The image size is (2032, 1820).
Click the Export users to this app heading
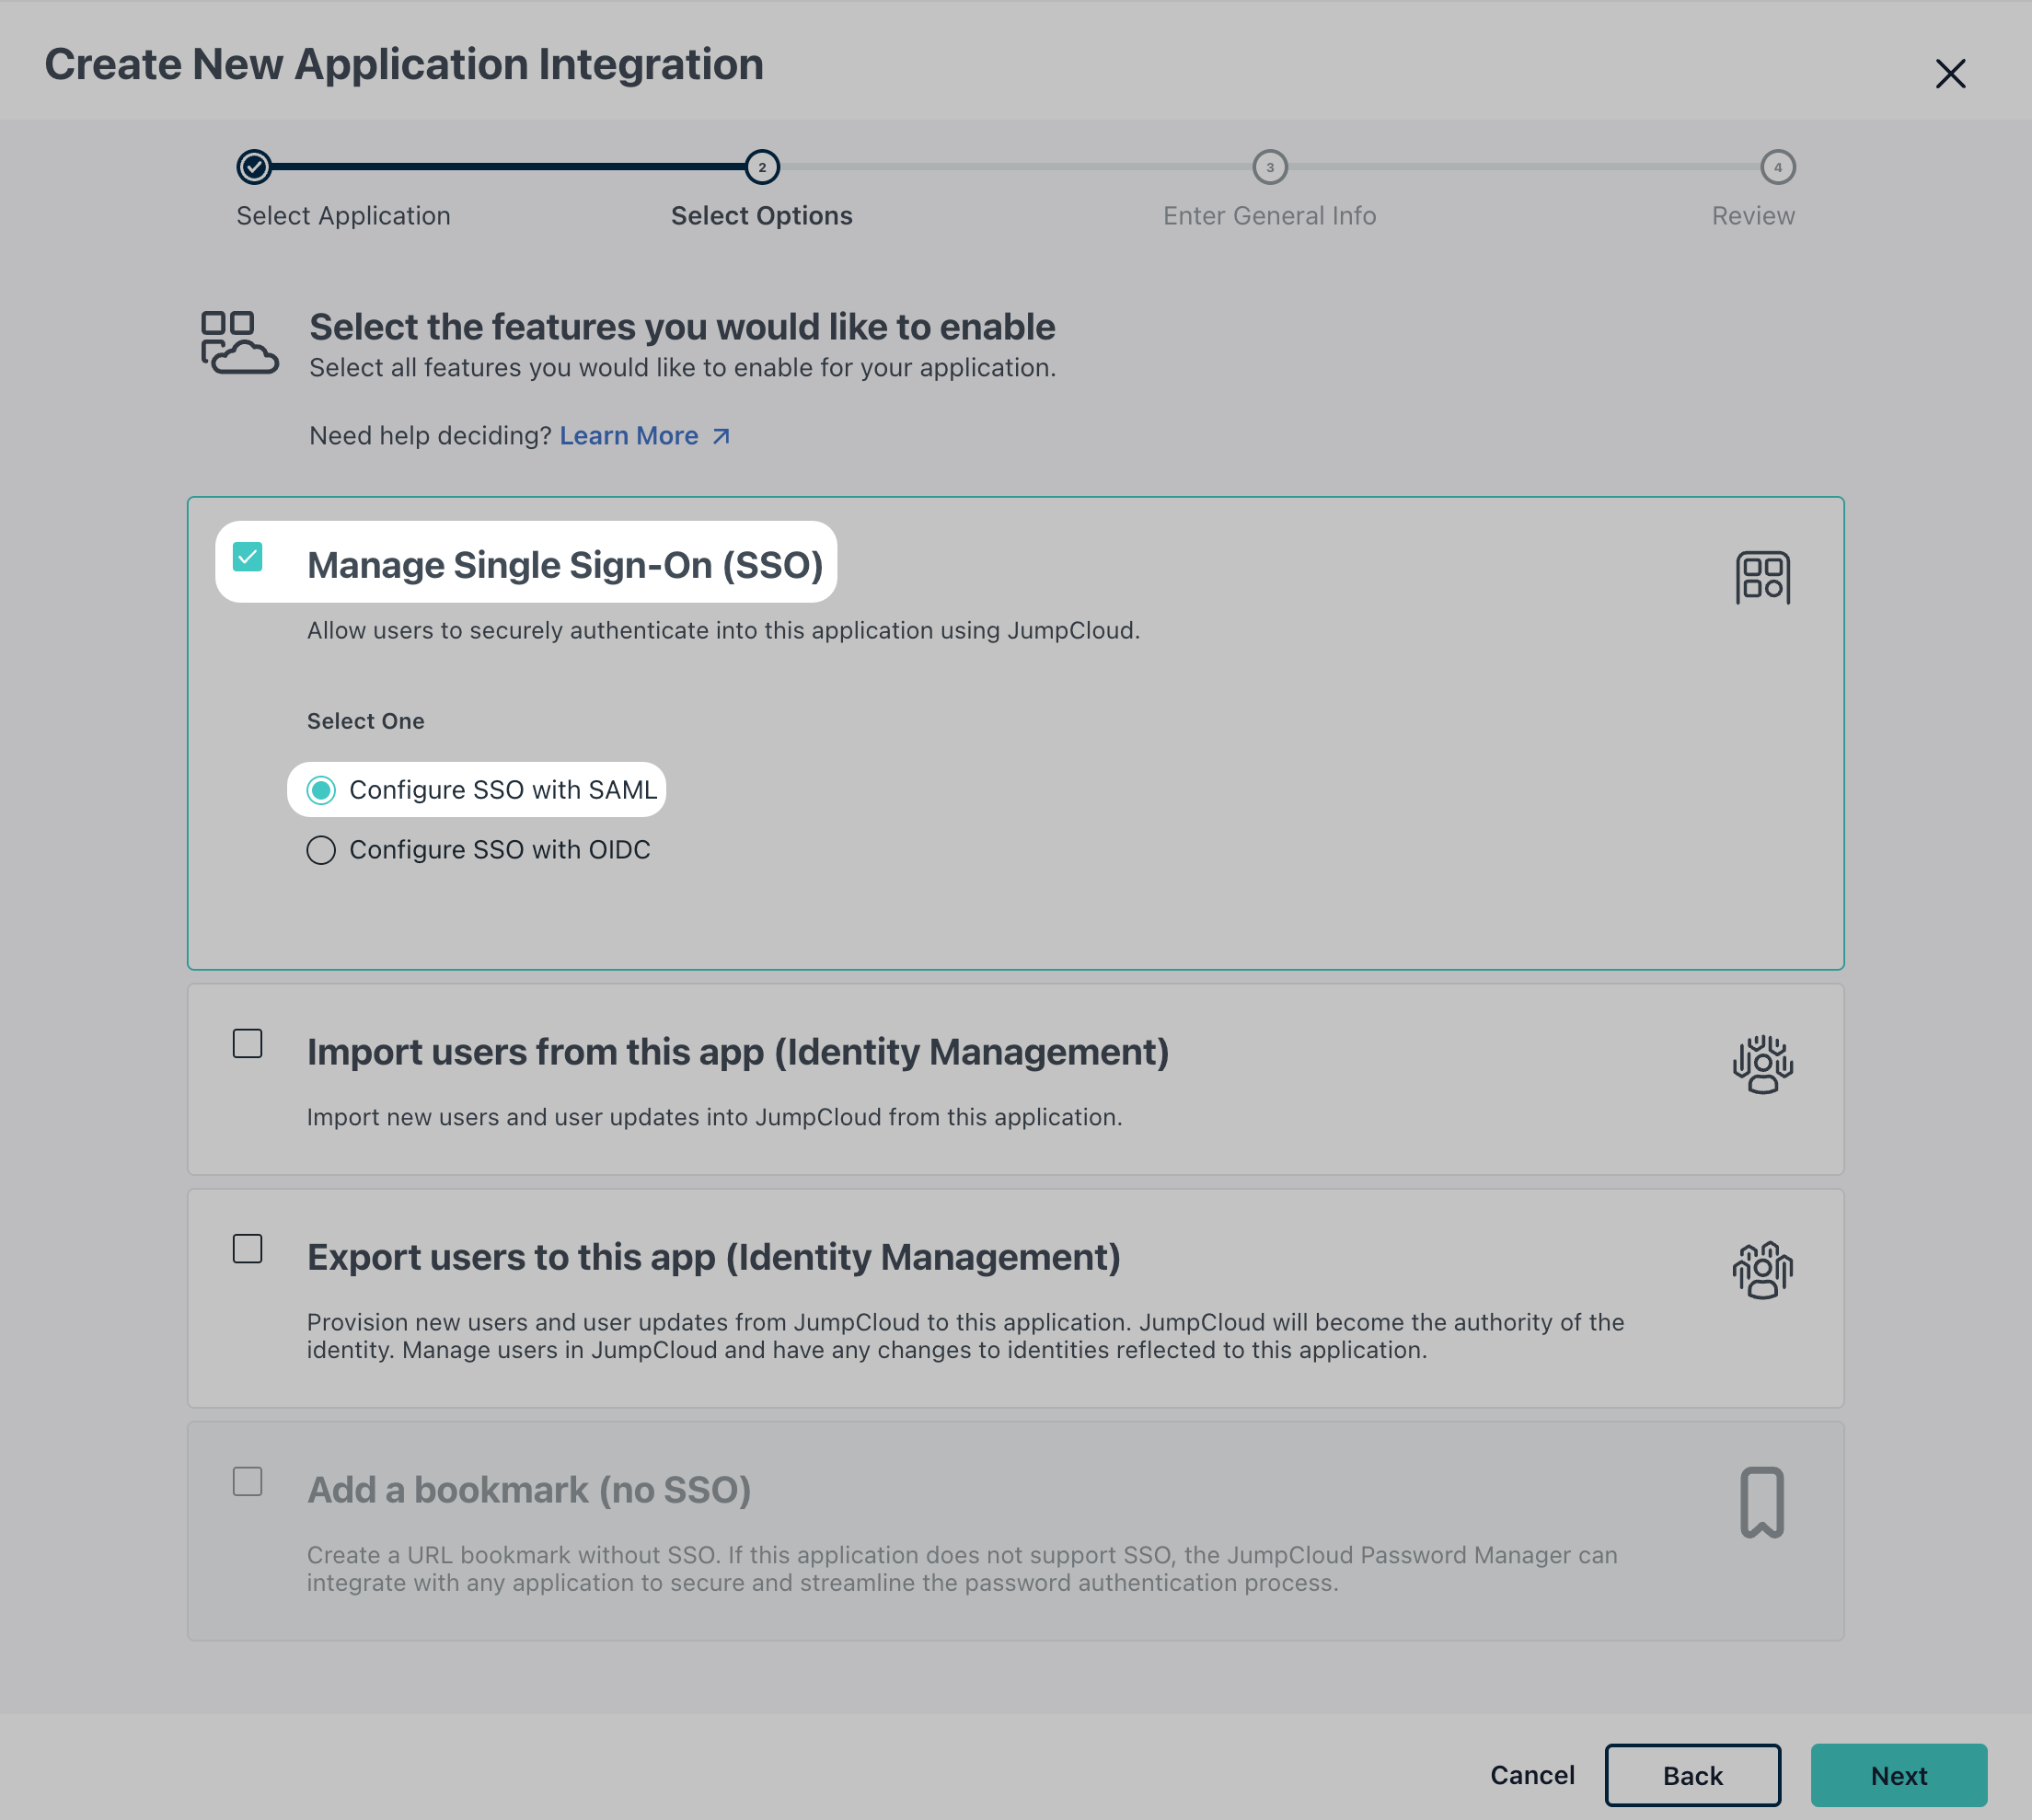[713, 1257]
